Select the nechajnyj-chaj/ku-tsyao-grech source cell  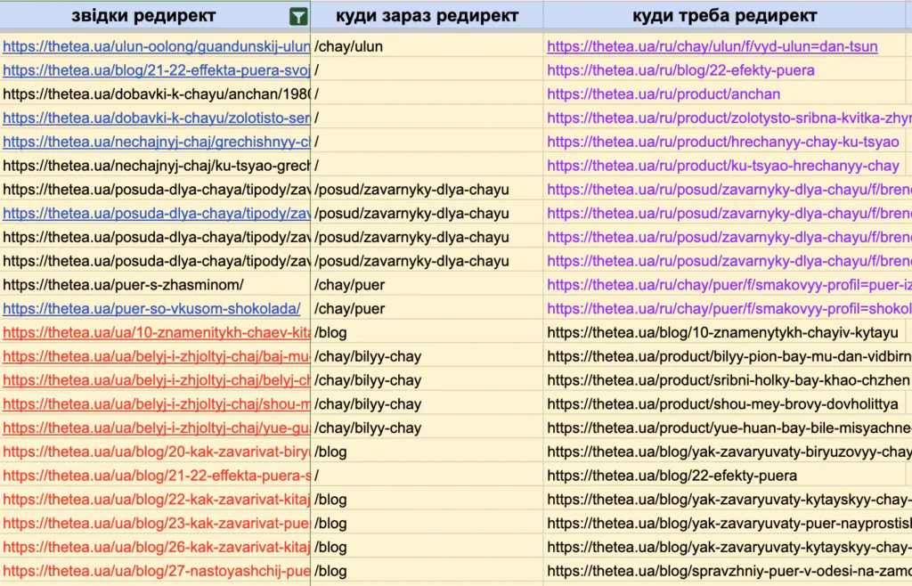[x=155, y=166]
